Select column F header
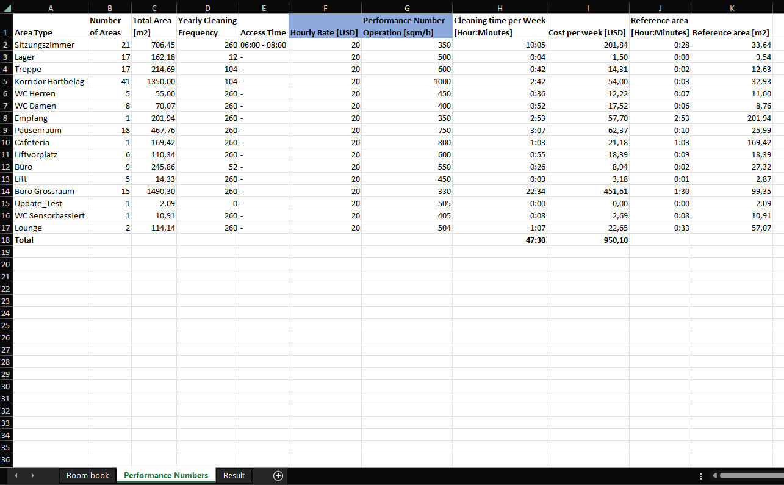784x485 pixels. pos(325,8)
